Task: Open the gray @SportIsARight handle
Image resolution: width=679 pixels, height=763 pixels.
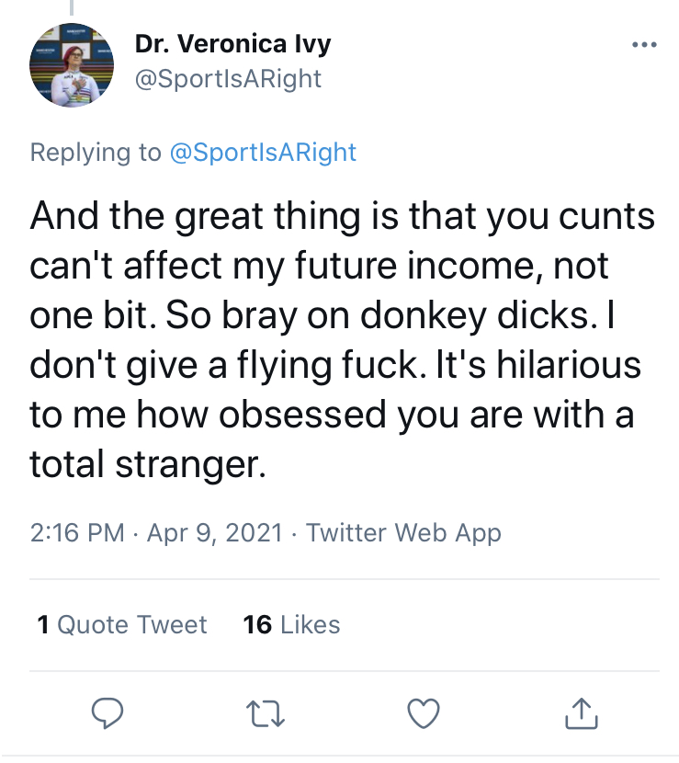Action: click(228, 79)
